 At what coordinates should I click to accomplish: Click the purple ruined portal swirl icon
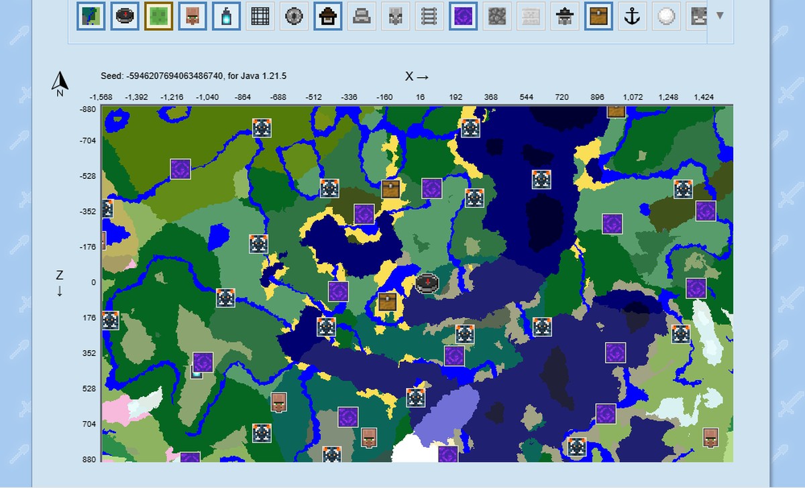tap(464, 17)
